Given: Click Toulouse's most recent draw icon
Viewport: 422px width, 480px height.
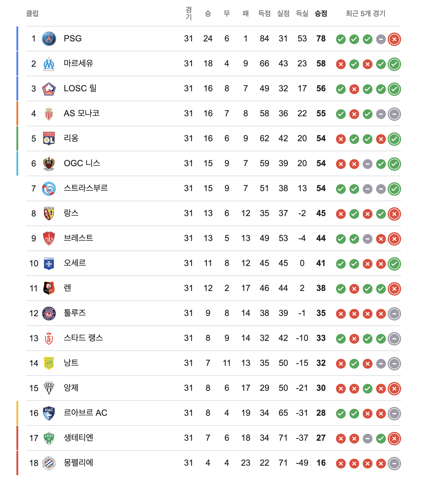Looking at the screenshot, I should coord(394,314).
